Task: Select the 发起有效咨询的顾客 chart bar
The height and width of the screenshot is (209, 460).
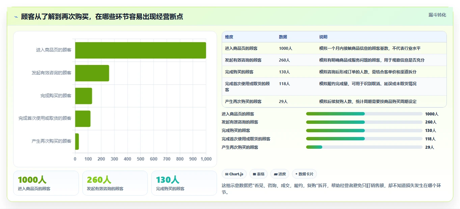Action: (x=92, y=73)
